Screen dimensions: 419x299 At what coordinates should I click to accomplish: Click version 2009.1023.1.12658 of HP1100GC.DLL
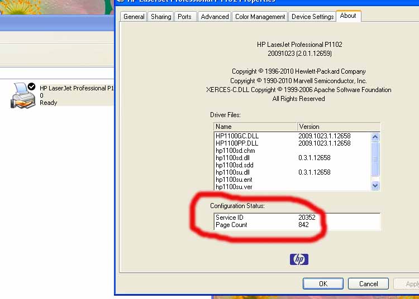325,136
